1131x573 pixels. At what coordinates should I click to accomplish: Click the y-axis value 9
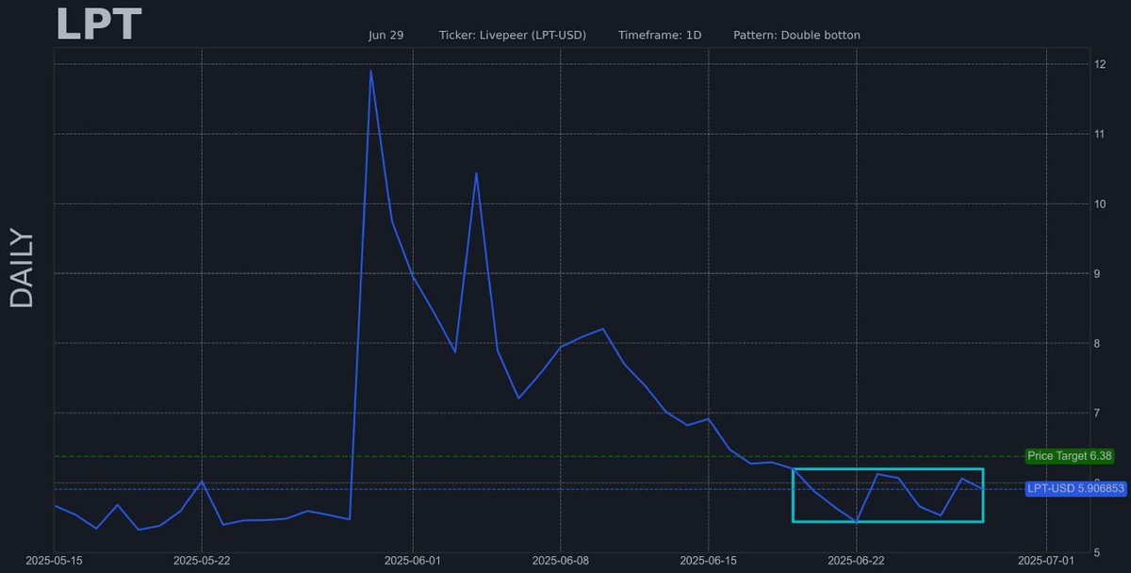pos(1096,273)
